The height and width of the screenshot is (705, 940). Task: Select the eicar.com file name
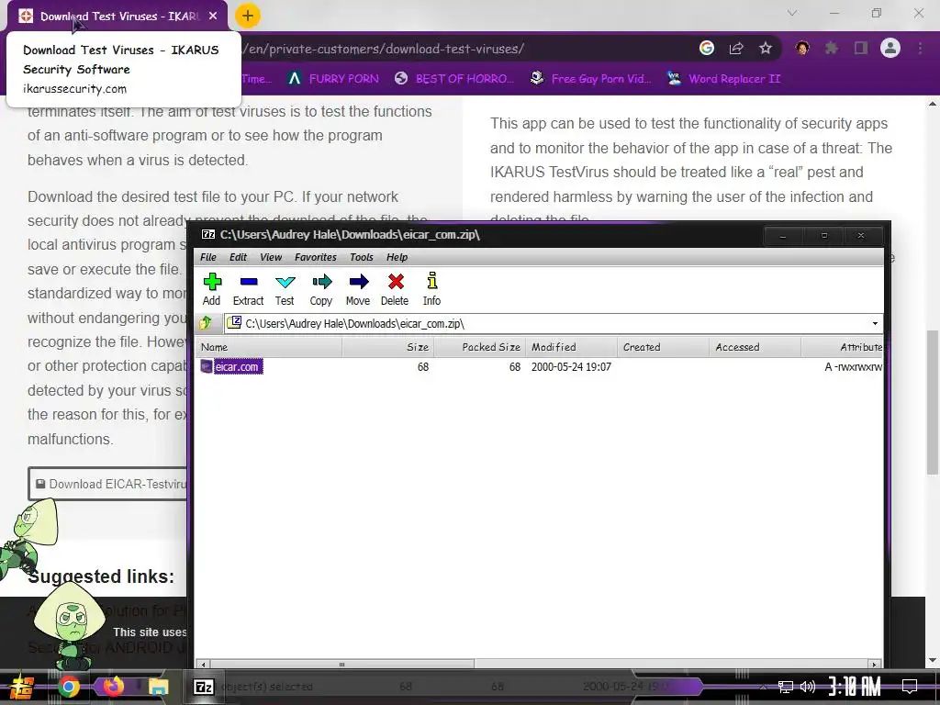238,366
